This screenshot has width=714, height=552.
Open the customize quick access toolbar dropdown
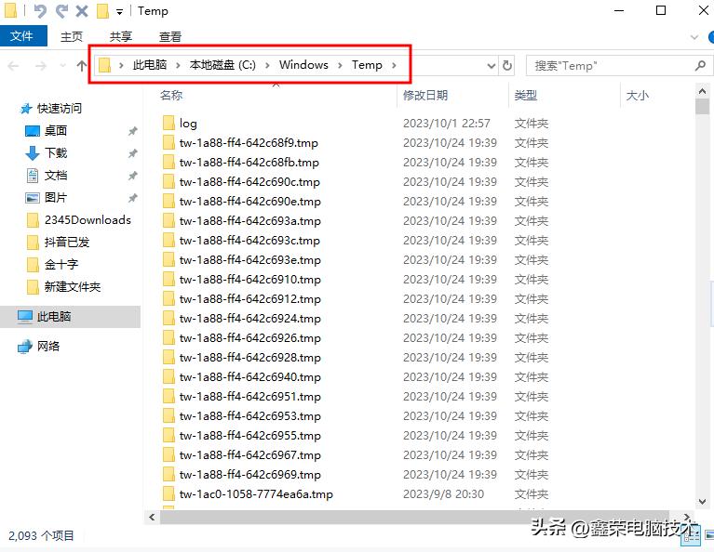(x=120, y=12)
